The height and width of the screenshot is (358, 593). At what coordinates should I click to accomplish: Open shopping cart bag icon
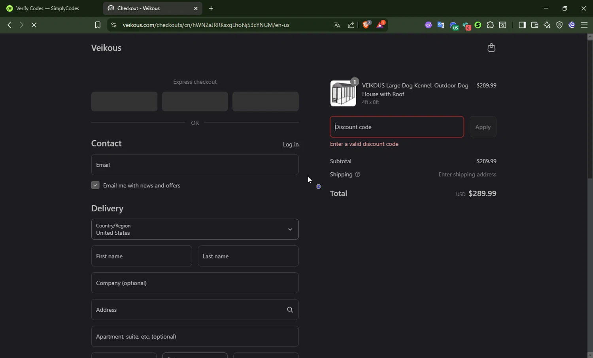click(x=491, y=48)
